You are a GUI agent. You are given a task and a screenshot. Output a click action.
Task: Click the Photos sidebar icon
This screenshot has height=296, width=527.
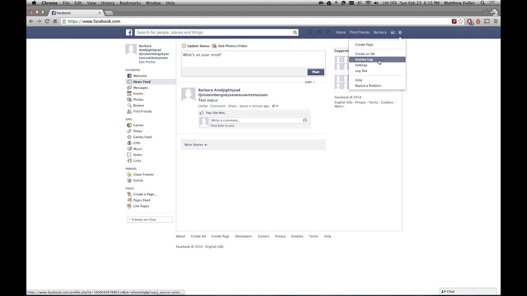[x=129, y=99]
